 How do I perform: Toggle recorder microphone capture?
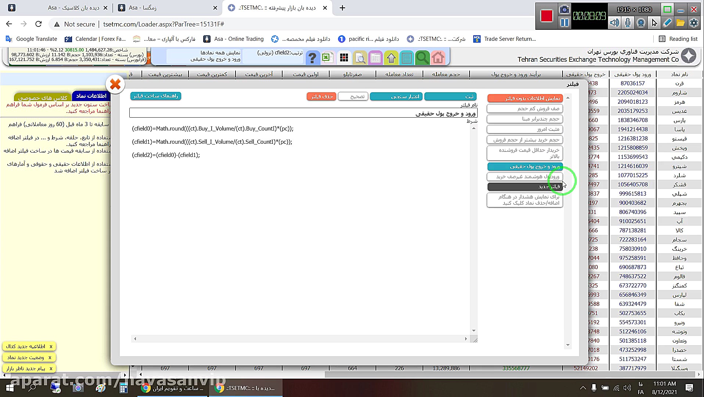[628, 23]
